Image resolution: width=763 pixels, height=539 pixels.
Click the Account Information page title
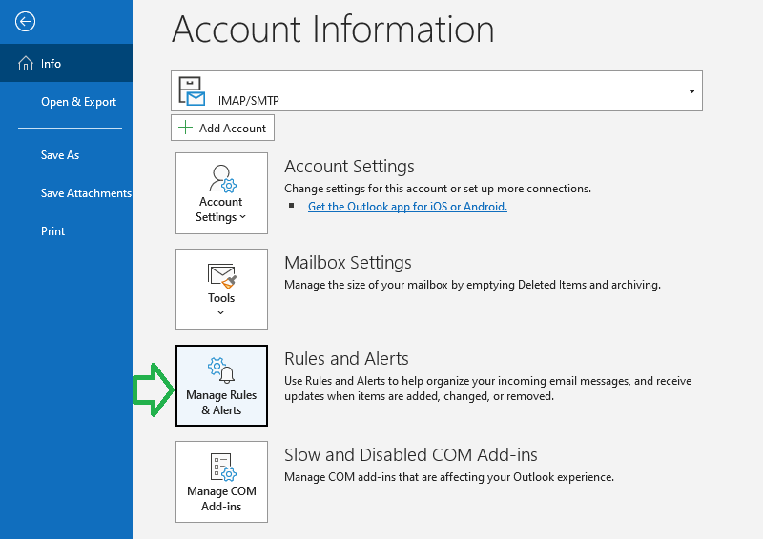pyautogui.click(x=333, y=30)
